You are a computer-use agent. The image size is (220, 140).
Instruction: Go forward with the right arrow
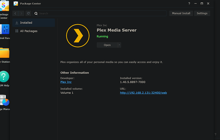21,13
